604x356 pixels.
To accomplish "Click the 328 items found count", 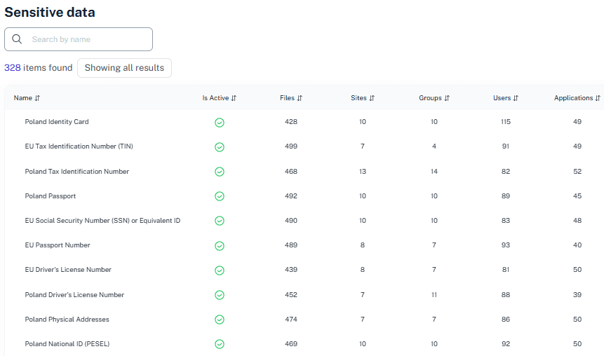I will click(39, 68).
